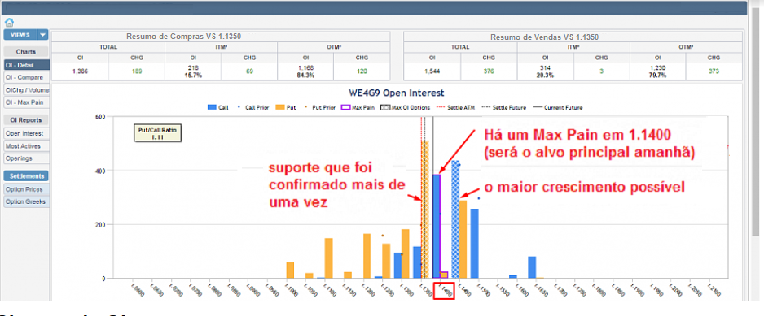Expand the VIEWS dropdown arrow
Image resolution: width=764 pixels, height=316 pixels.
tap(43, 35)
